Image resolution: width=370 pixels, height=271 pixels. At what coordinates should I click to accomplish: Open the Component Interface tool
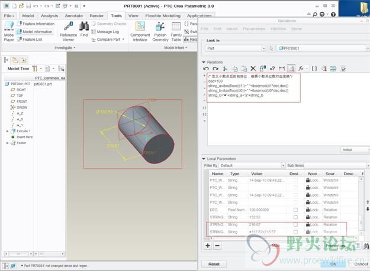pos(140,31)
